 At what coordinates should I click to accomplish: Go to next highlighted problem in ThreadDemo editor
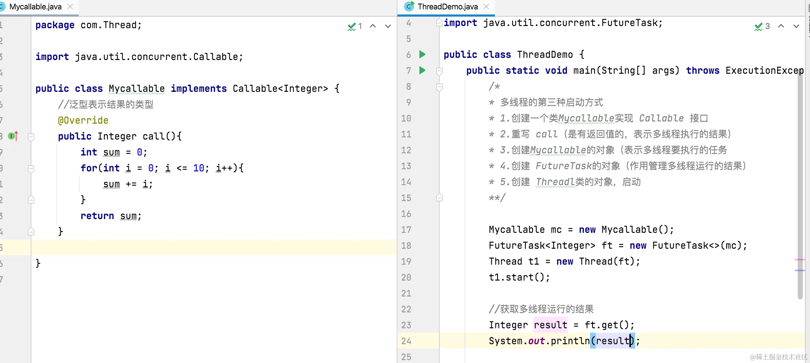pyautogui.click(x=796, y=26)
